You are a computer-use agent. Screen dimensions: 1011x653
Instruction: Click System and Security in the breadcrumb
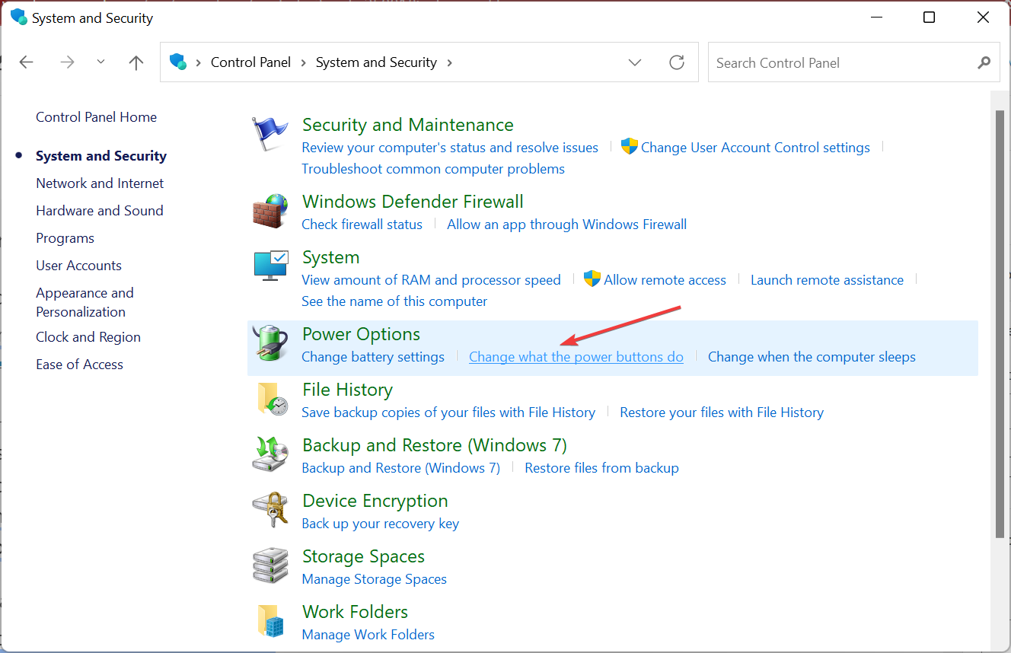376,62
